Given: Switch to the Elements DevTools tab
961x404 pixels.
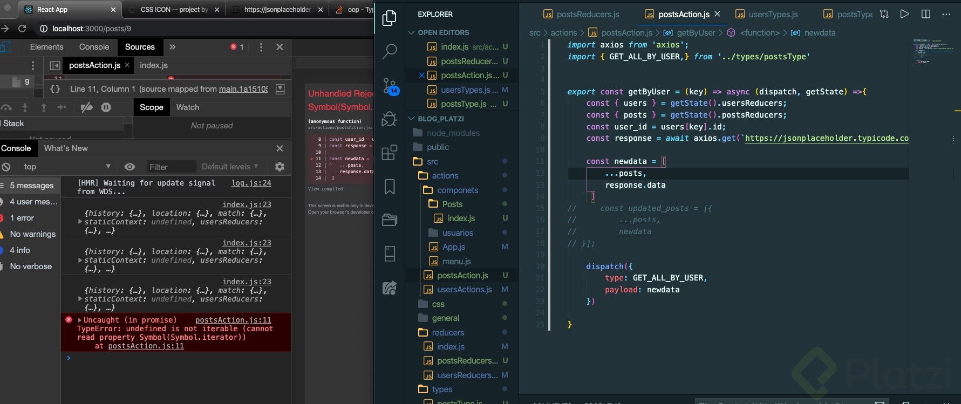Looking at the screenshot, I should pyautogui.click(x=46, y=47).
